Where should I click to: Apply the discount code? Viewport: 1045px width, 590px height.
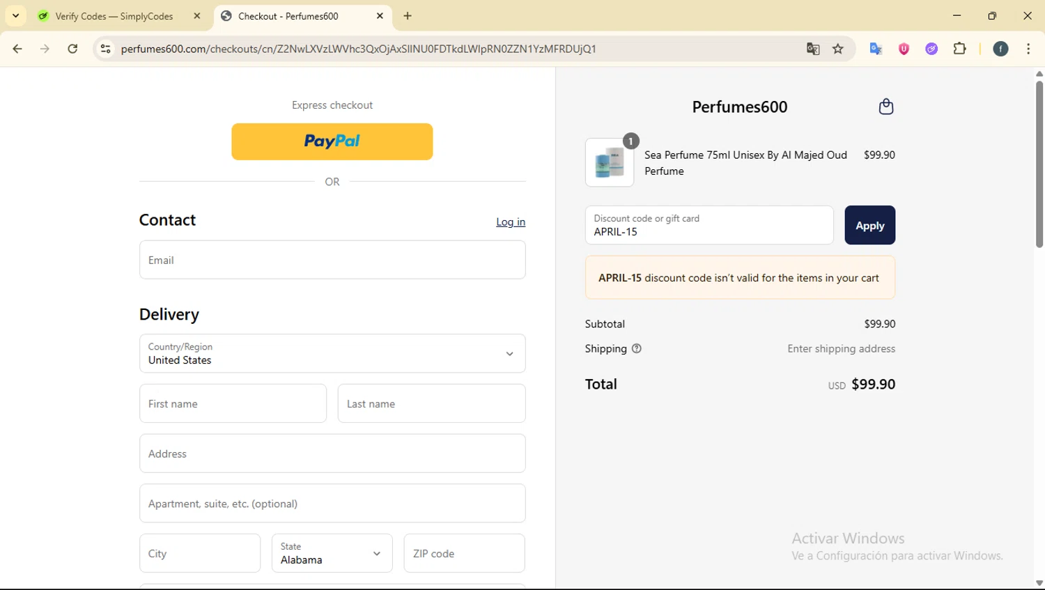[x=869, y=225]
